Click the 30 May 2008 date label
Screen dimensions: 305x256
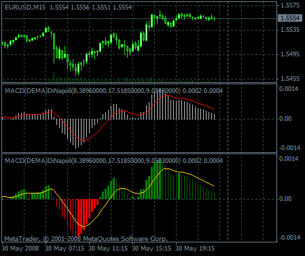20,249
